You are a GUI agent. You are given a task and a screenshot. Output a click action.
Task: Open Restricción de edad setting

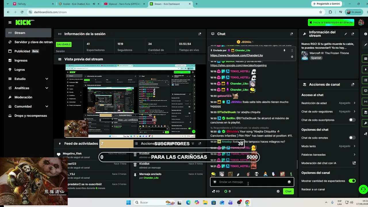coord(329,103)
